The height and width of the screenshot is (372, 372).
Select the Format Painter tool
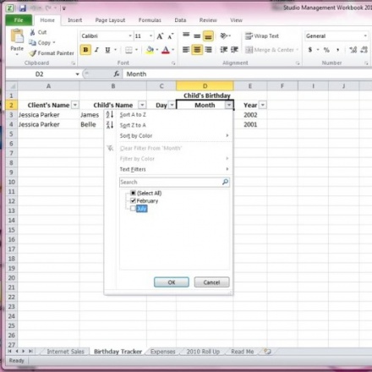point(52,53)
